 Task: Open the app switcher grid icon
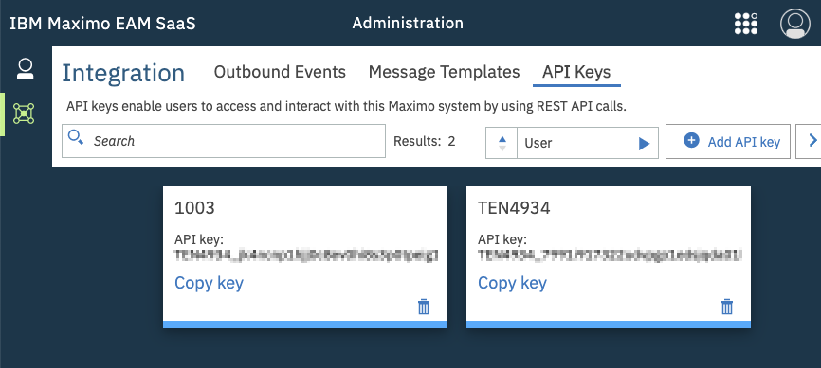(x=745, y=24)
